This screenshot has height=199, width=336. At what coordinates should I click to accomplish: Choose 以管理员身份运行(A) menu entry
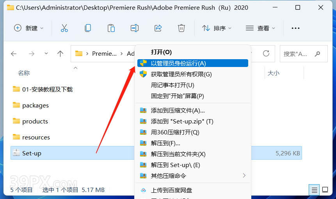[x=193, y=63]
